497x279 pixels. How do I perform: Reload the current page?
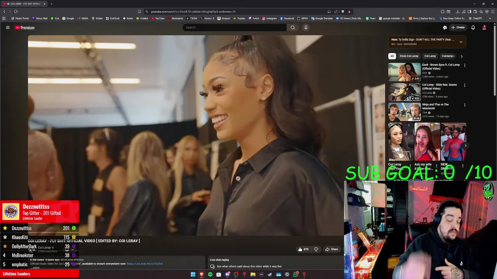coord(16,12)
